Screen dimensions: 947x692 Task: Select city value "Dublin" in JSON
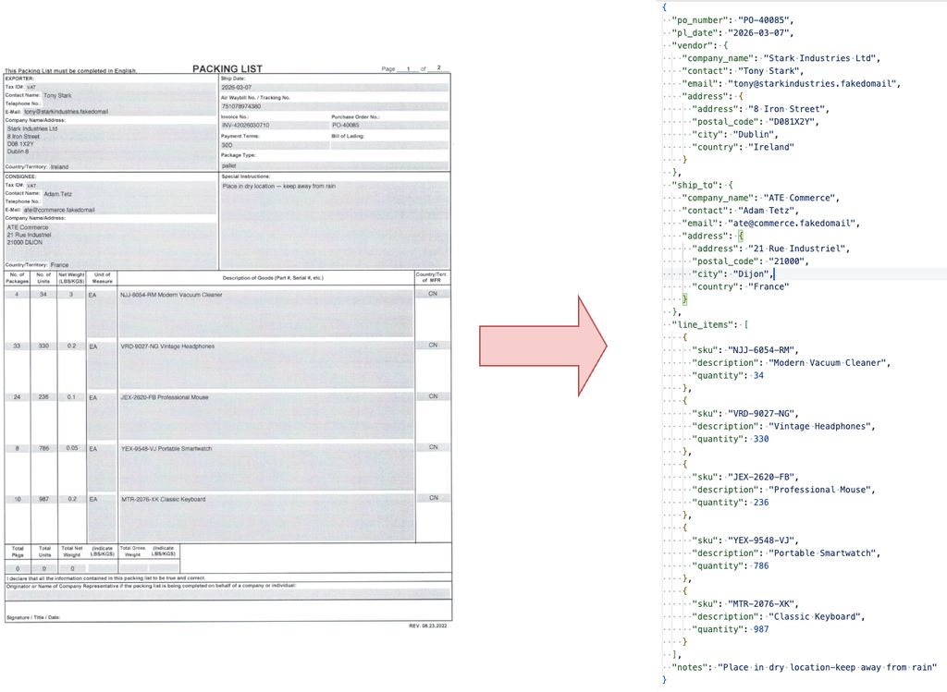click(x=753, y=135)
